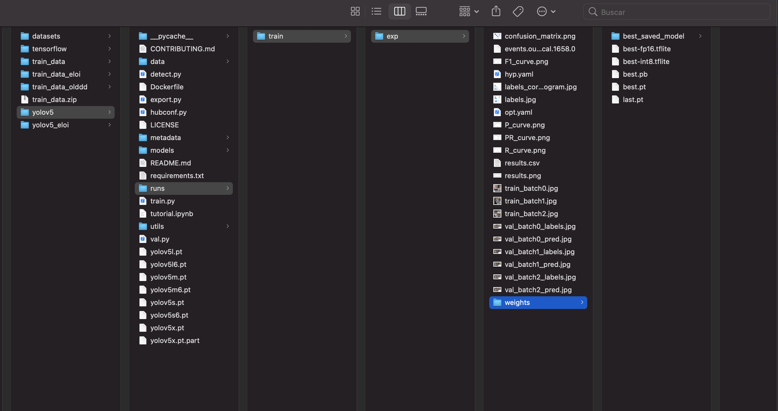Switch to list view
The image size is (778, 411).
(x=376, y=12)
